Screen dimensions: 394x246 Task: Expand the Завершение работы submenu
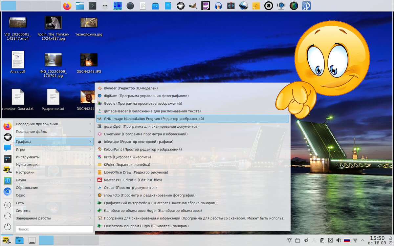[54, 218]
